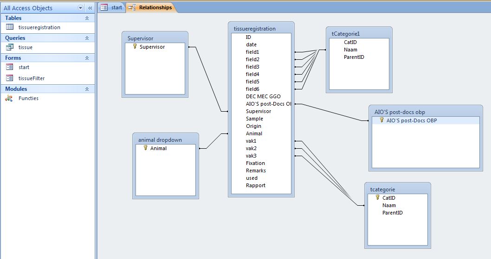Image resolution: width=491 pixels, height=259 pixels.
Task: Click the key icon next to AIO'S post-Docs OBP
Action: (381, 120)
